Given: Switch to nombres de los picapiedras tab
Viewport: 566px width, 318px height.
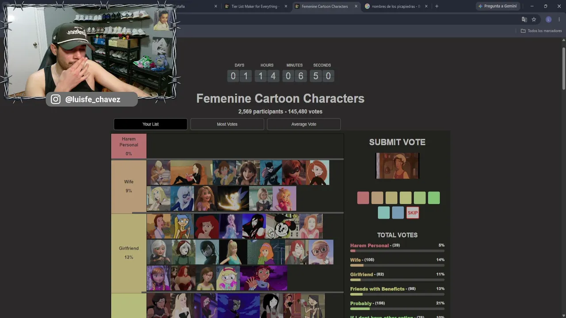Looking at the screenshot, I should point(396,6).
